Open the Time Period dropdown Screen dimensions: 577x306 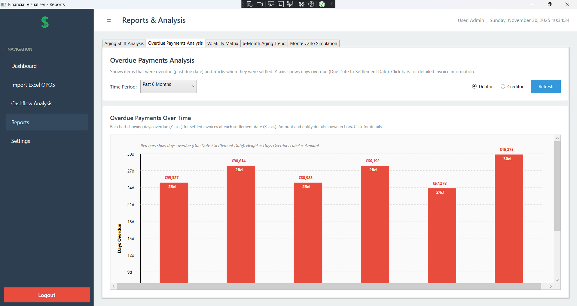[x=168, y=86]
